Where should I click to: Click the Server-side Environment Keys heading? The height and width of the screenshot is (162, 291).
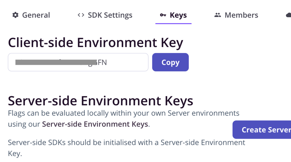100,101
